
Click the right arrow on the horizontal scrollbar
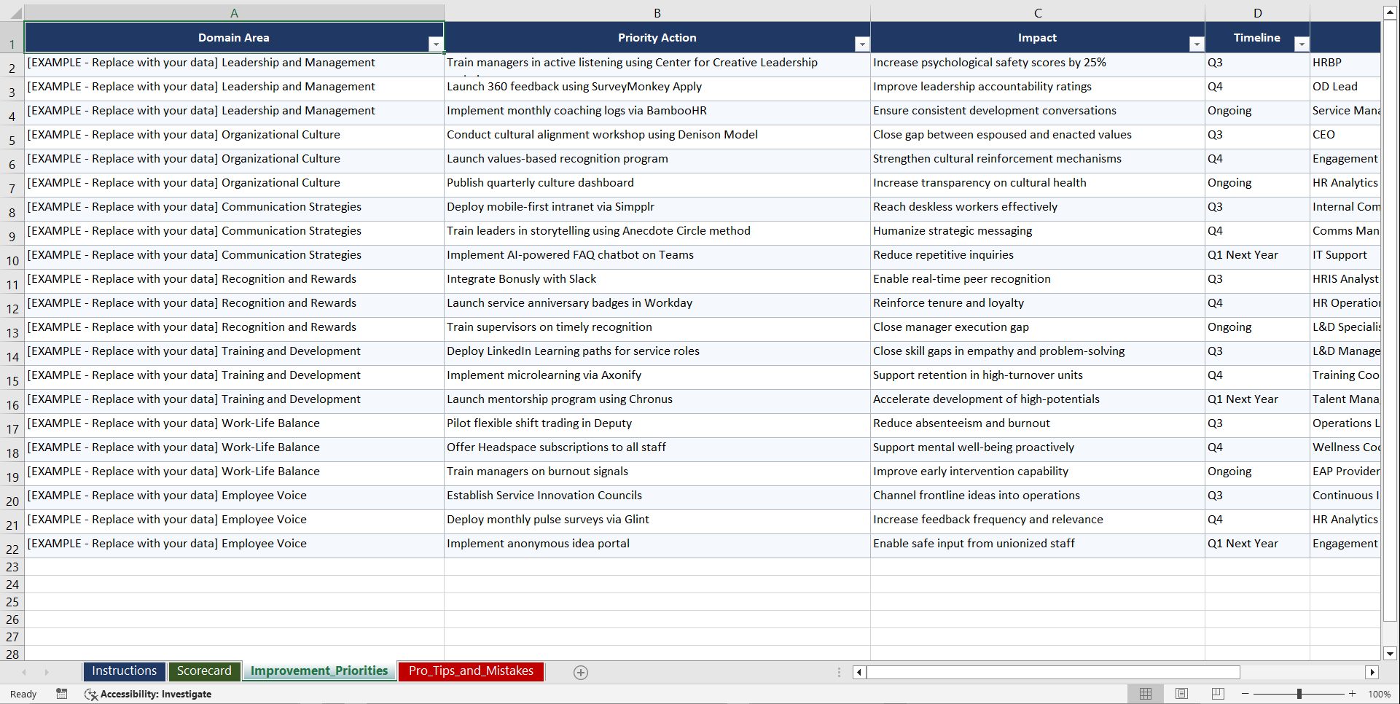(x=1373, y=672)
